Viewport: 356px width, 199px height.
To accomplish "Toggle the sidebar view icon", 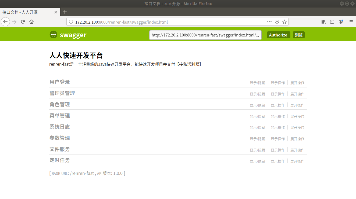I will 332,22.
